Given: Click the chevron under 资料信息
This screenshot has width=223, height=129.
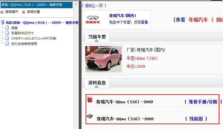Looking at the screenshot, I should [x=97, y=87].
